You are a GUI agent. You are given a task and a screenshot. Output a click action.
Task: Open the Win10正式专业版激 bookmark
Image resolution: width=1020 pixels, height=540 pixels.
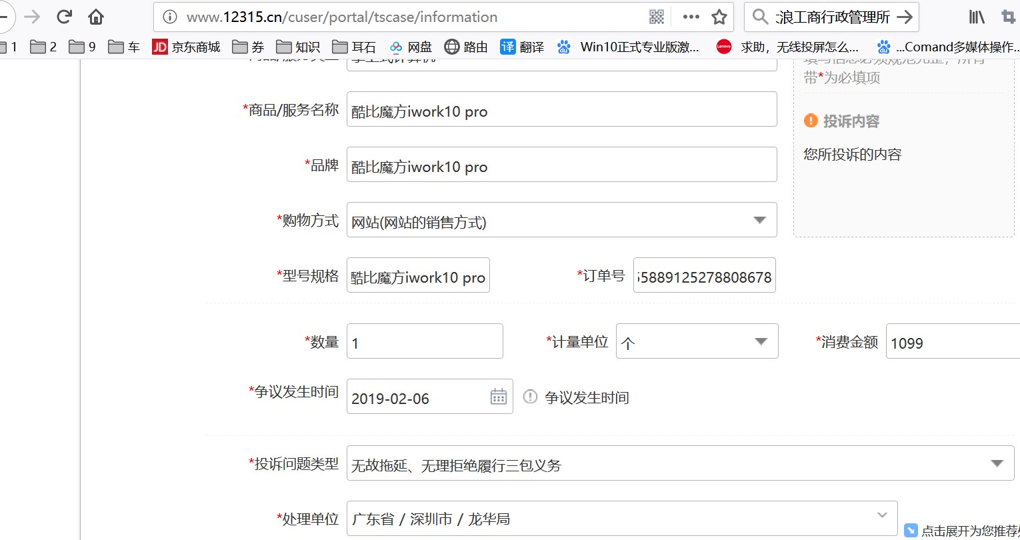629,47
